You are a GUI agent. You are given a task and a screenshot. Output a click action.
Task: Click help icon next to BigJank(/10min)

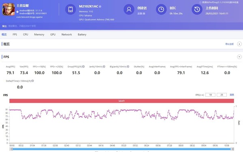click(x=128, y=67)
